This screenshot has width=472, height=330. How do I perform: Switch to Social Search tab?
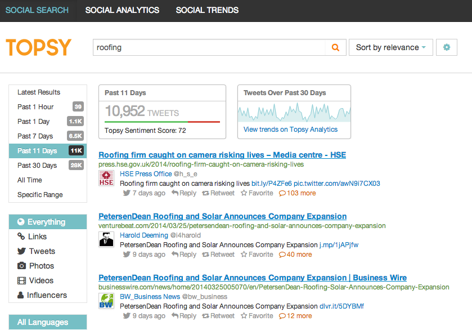tap(37, 10)
